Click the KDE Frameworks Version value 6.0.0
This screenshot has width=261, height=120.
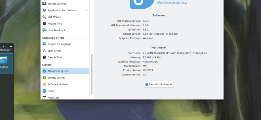tap(146, 25)
